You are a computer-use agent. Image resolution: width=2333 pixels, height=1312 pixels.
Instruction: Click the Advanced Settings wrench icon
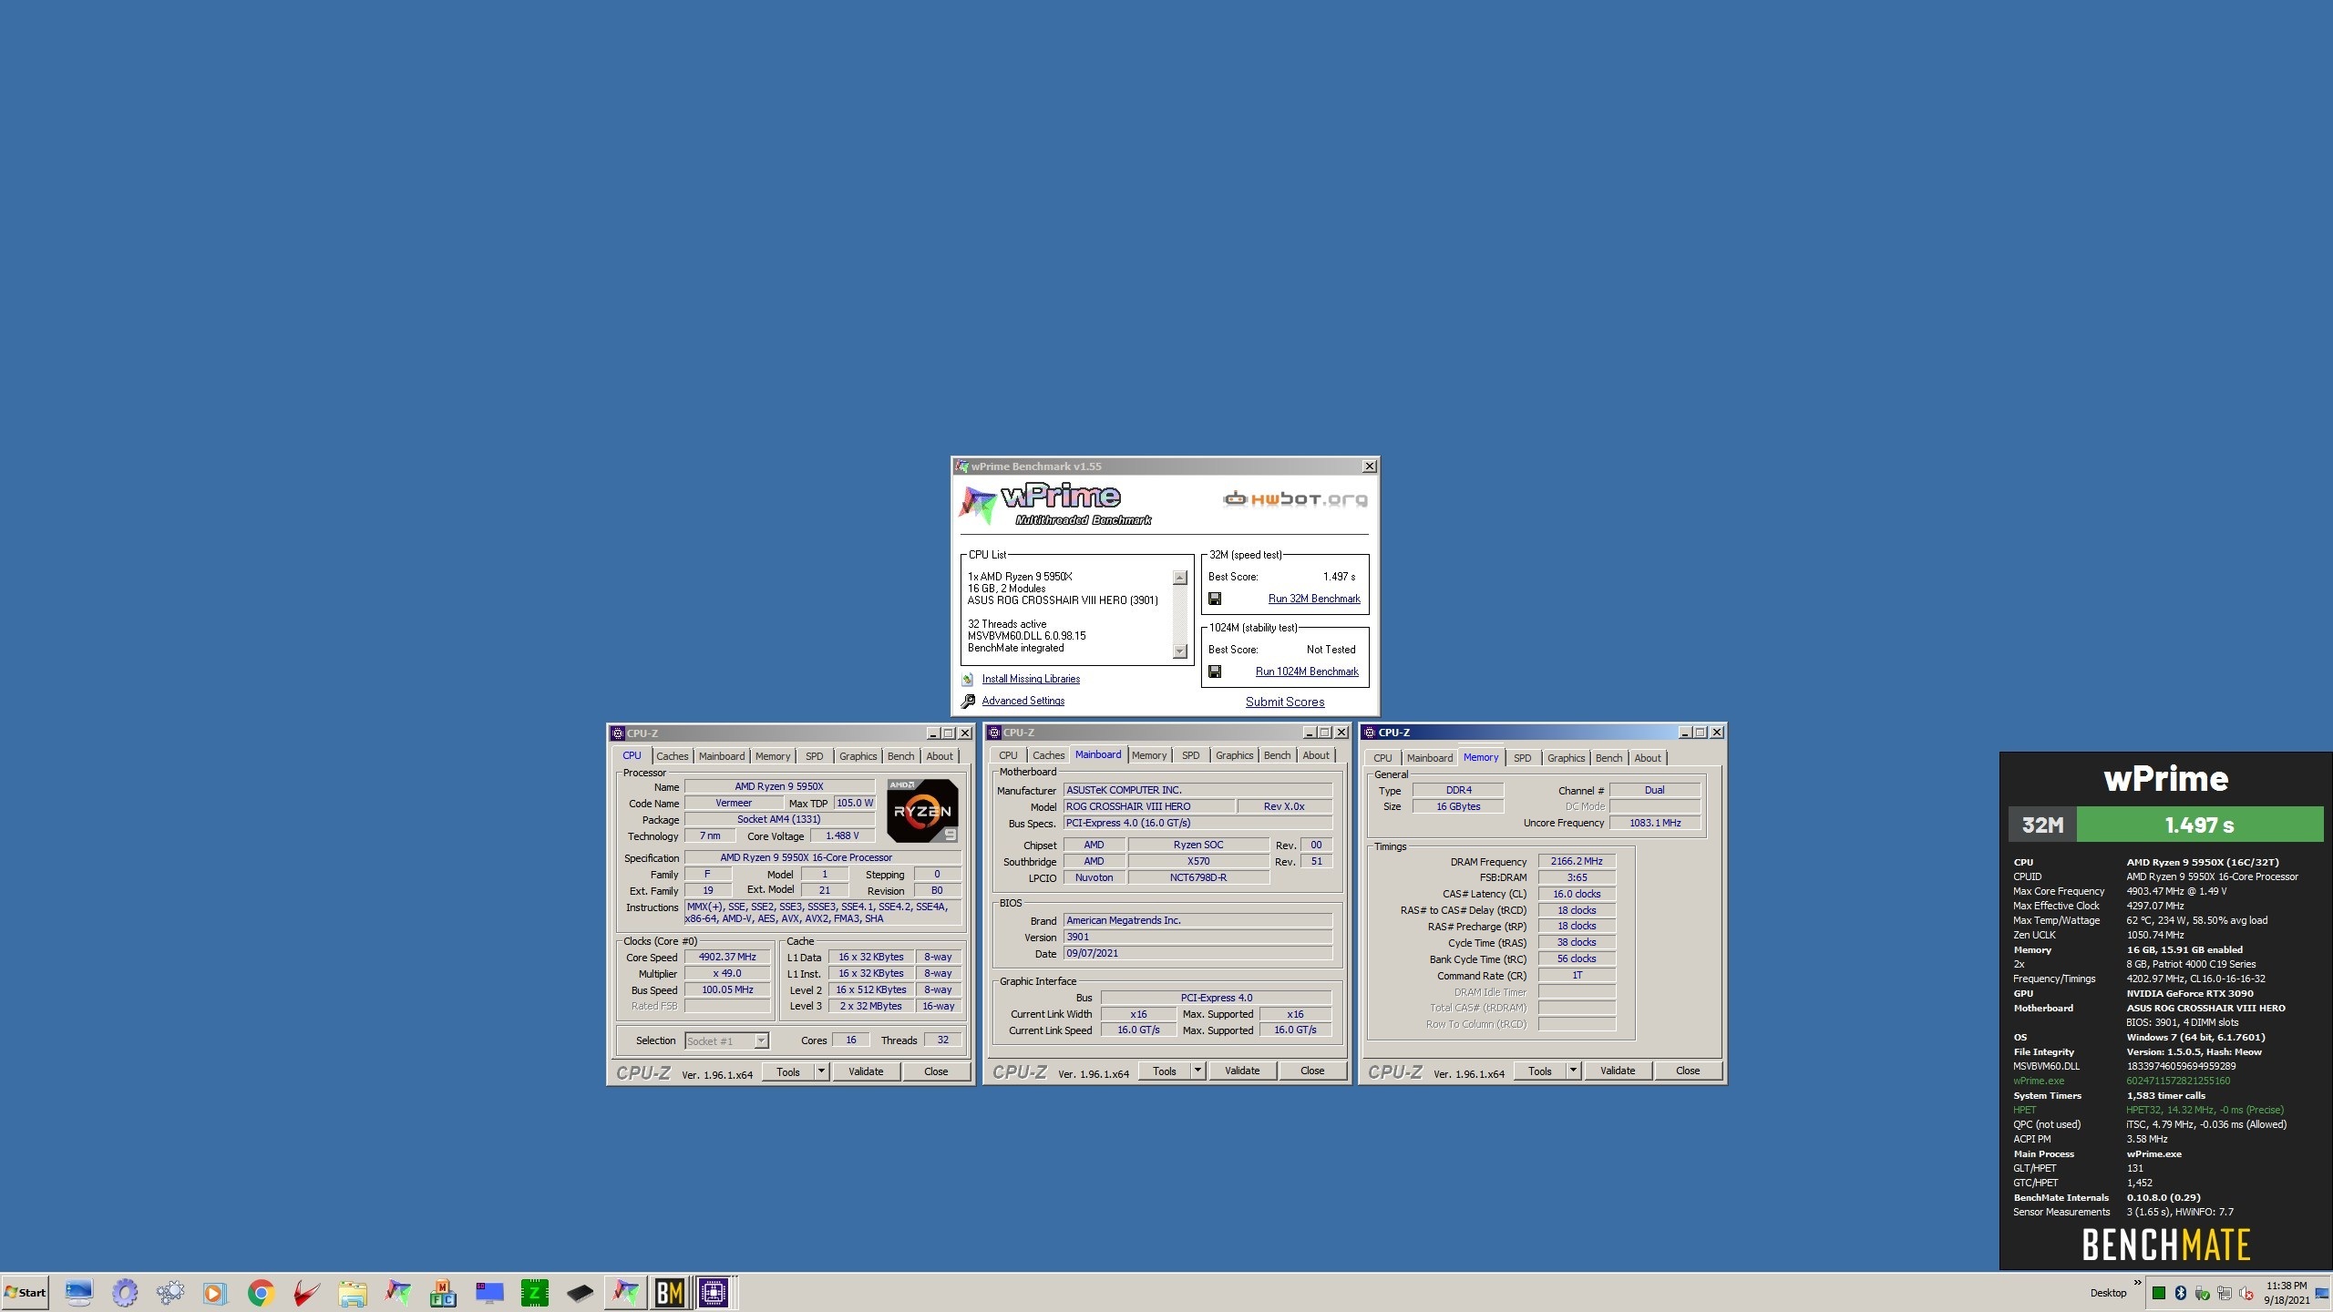pyautogui.click(x=967, y=702)
